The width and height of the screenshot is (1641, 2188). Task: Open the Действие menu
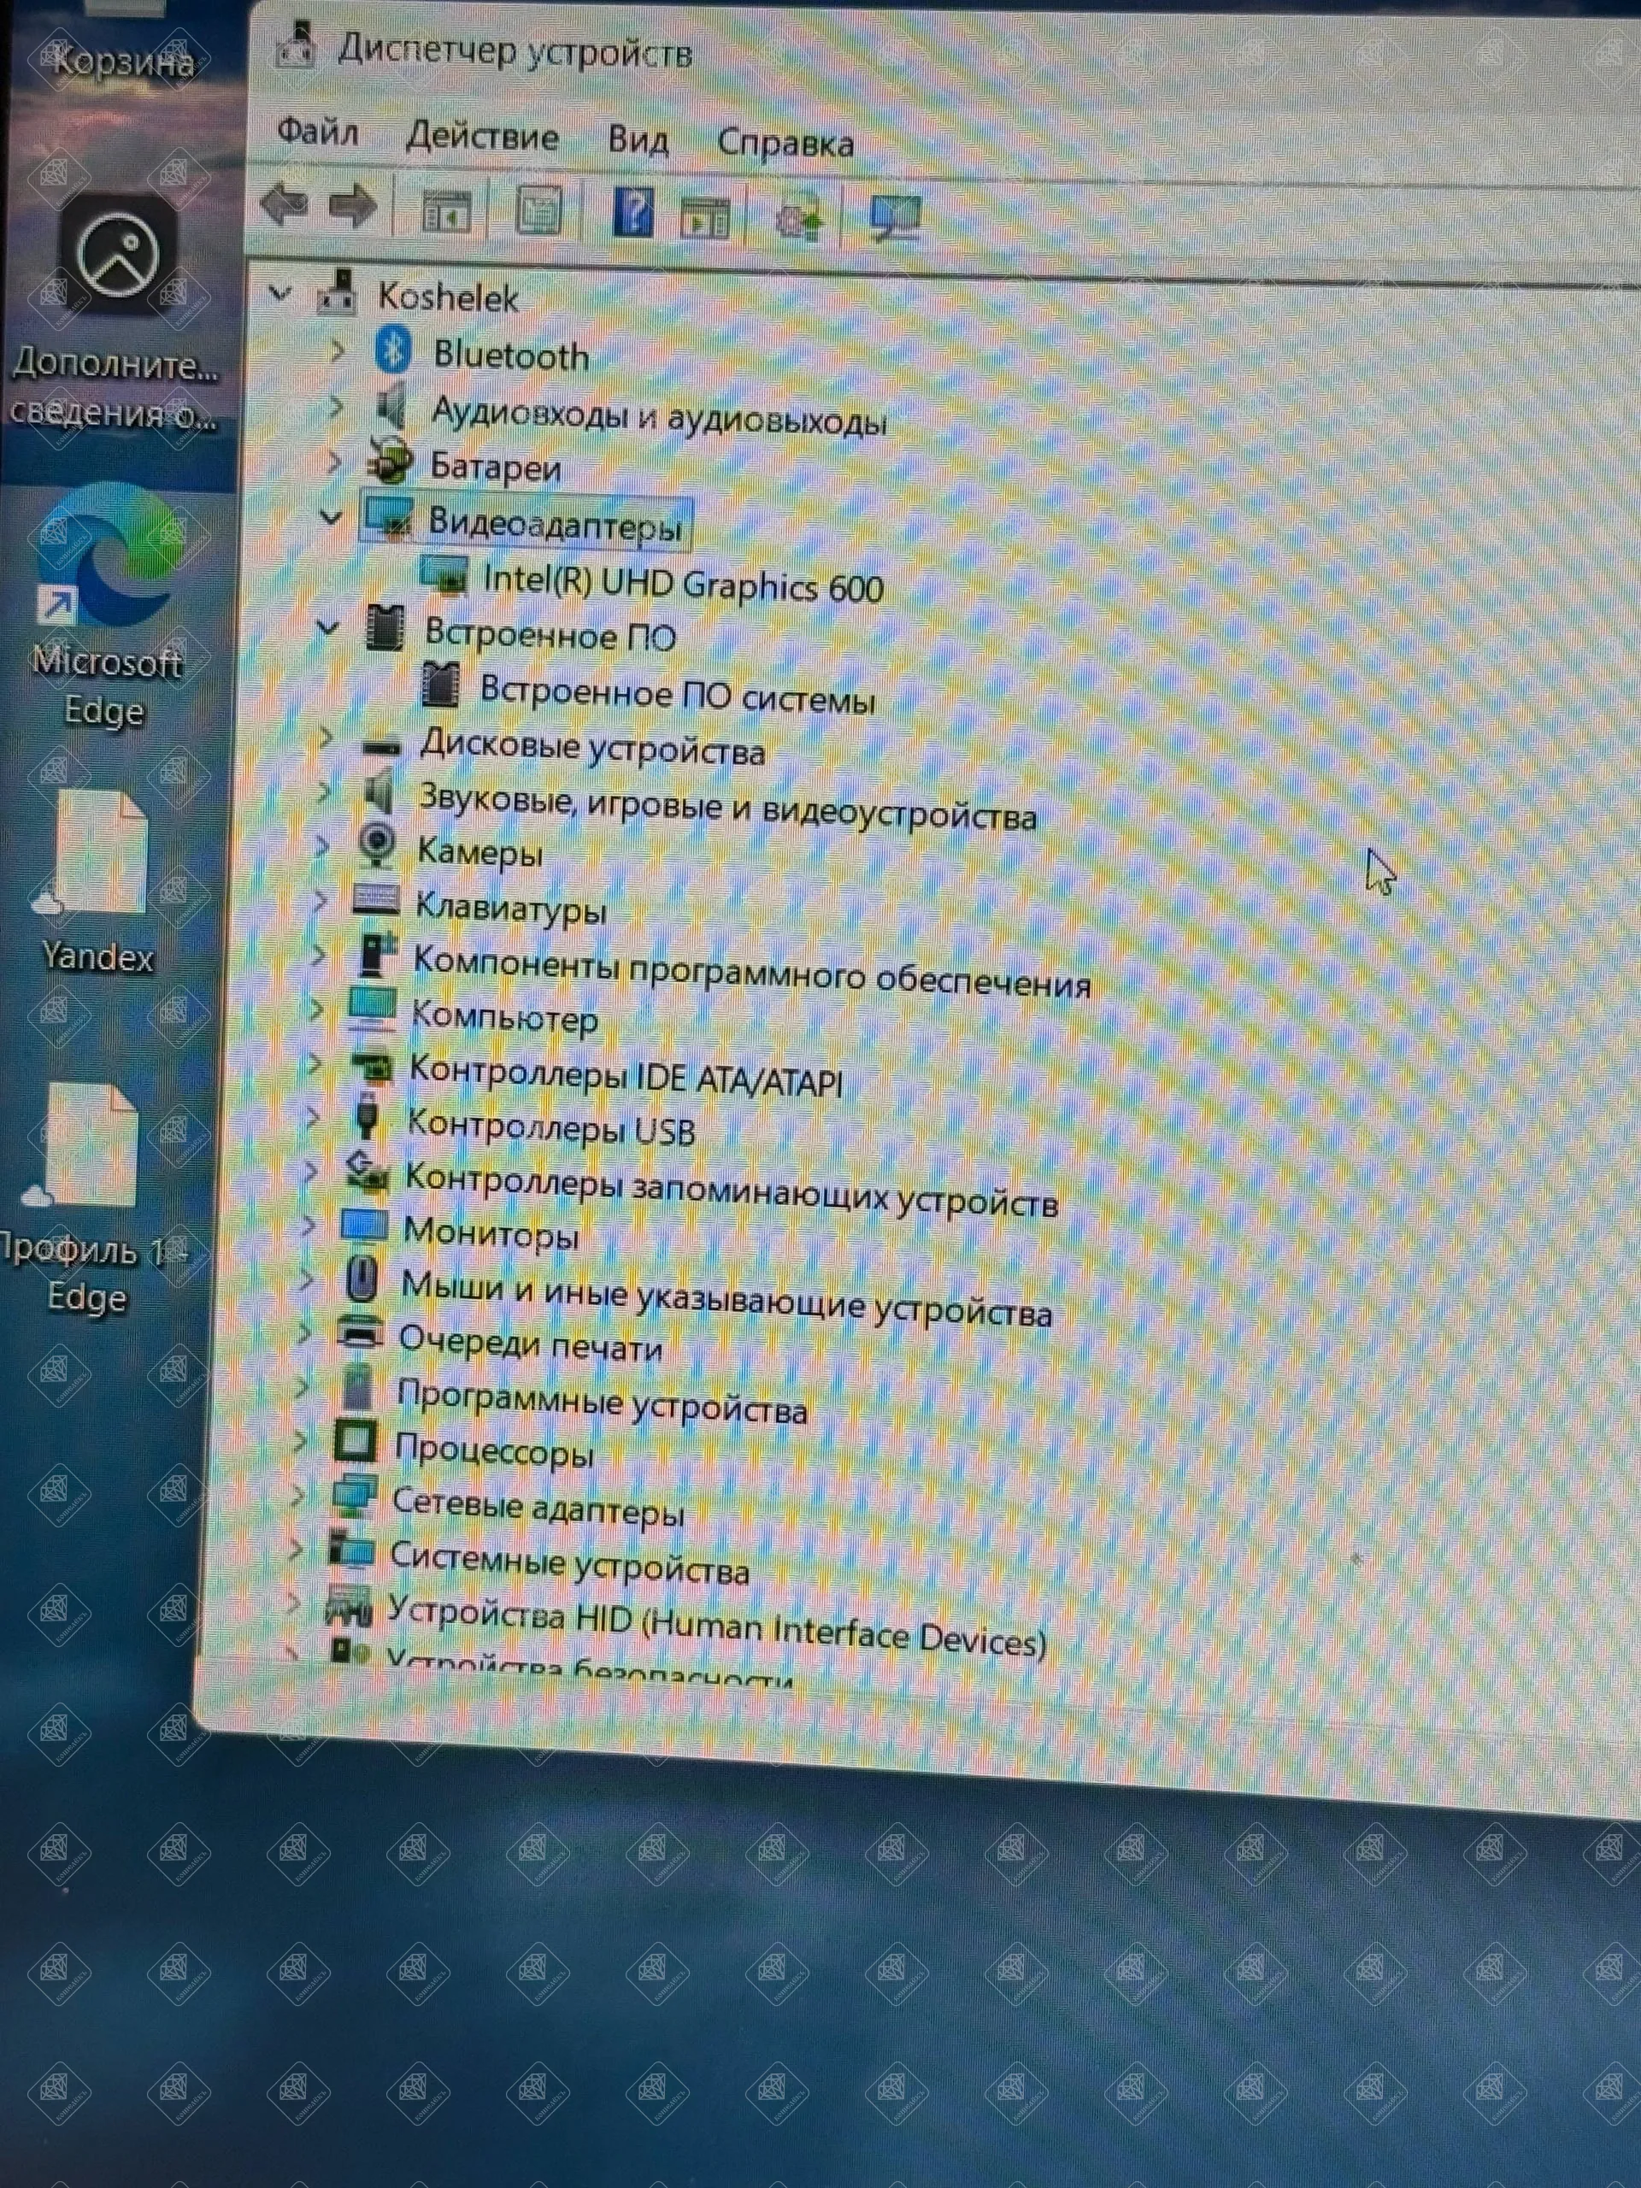point(482,137)
